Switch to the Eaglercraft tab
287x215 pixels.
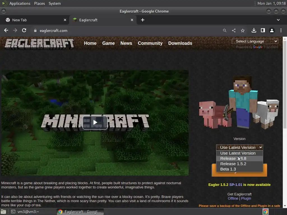point(103,20)
